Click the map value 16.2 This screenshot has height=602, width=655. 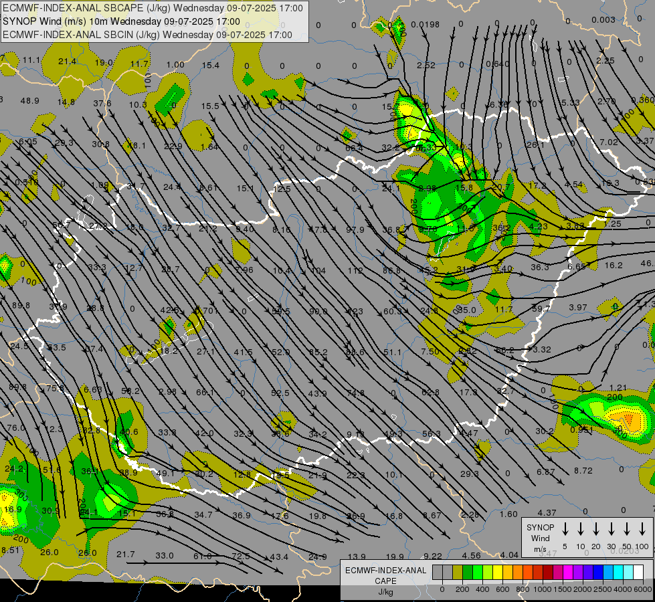614,266
